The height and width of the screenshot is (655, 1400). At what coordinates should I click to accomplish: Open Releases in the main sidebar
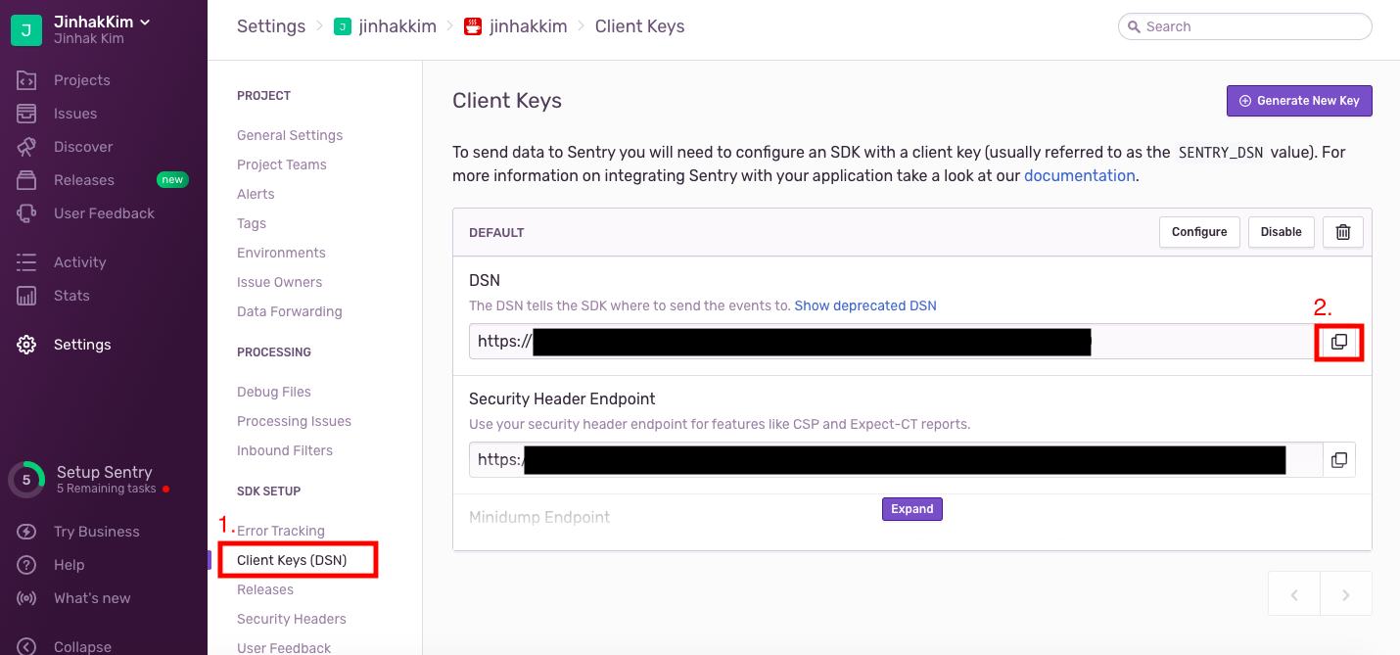pos(84,180)
